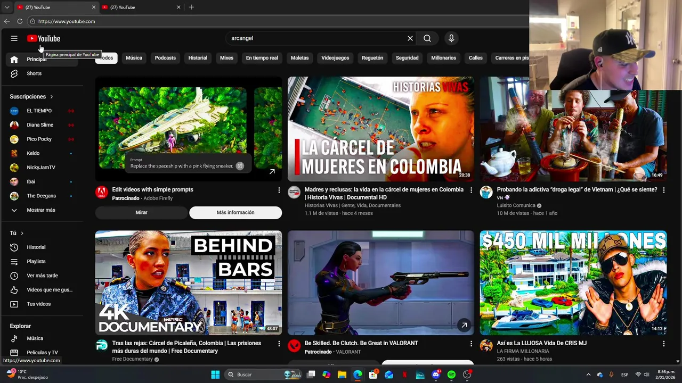Open Diana Slime subscription channel
This screenshot has width=682, height=383.
tap(42, 125)
